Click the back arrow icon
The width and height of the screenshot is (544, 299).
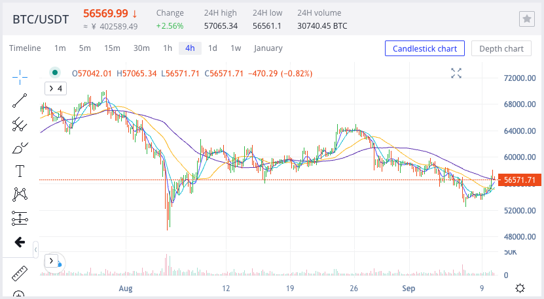pos(20,242)
